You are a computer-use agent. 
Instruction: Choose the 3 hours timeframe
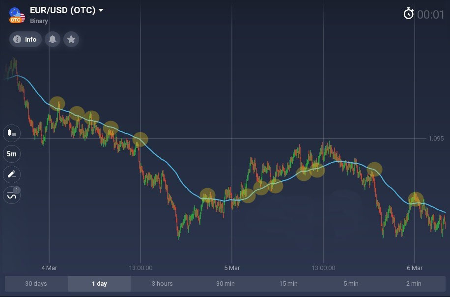162,284
